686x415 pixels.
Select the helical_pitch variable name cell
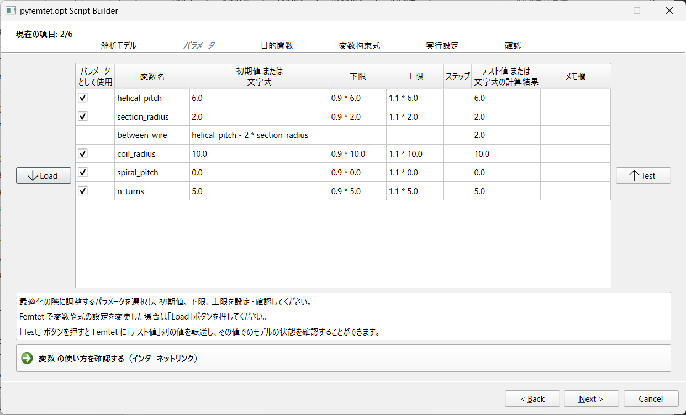pyautogui.click(x=152, y=98)
